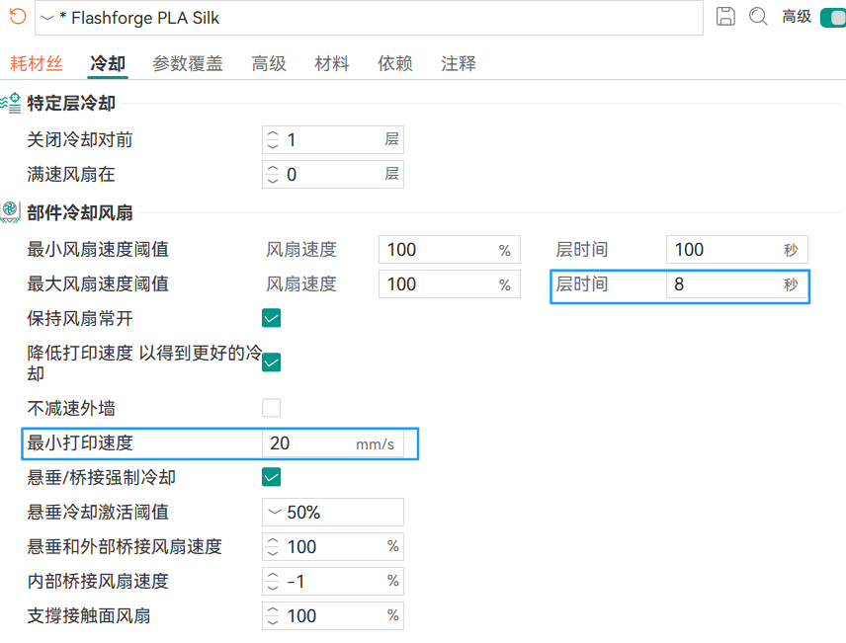
Task: Uncheck the 保持风扇常开 checkbox
Action: [x=272, y=318]
